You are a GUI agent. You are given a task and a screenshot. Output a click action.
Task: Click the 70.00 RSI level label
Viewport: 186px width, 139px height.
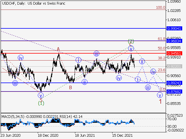172,119
